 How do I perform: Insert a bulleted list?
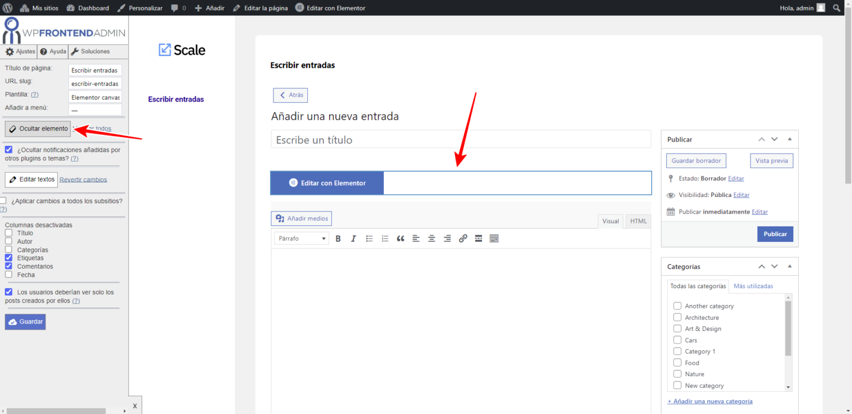click(369, 238)
